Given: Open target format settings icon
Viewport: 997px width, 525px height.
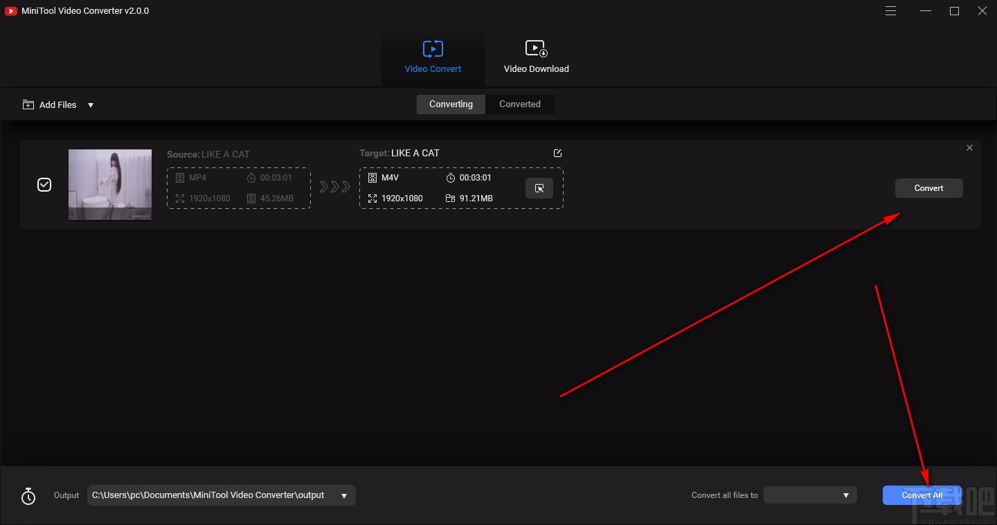Looking at the screenshot, I should pyautogui.click(x=539, y=188).
